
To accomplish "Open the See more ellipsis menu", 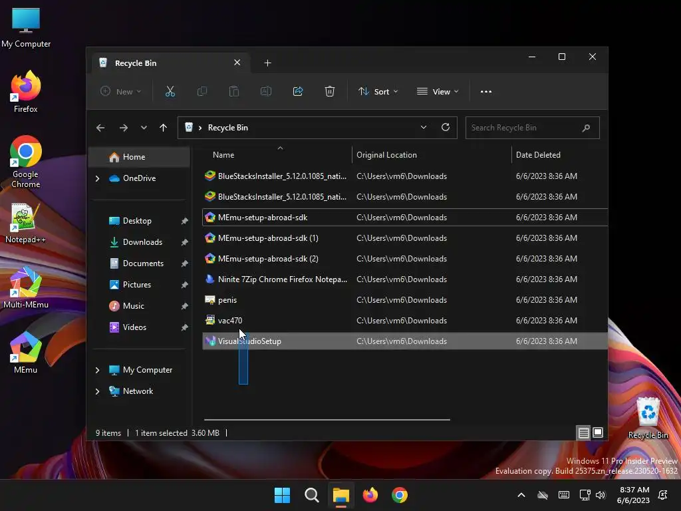I will pos(486,92).
